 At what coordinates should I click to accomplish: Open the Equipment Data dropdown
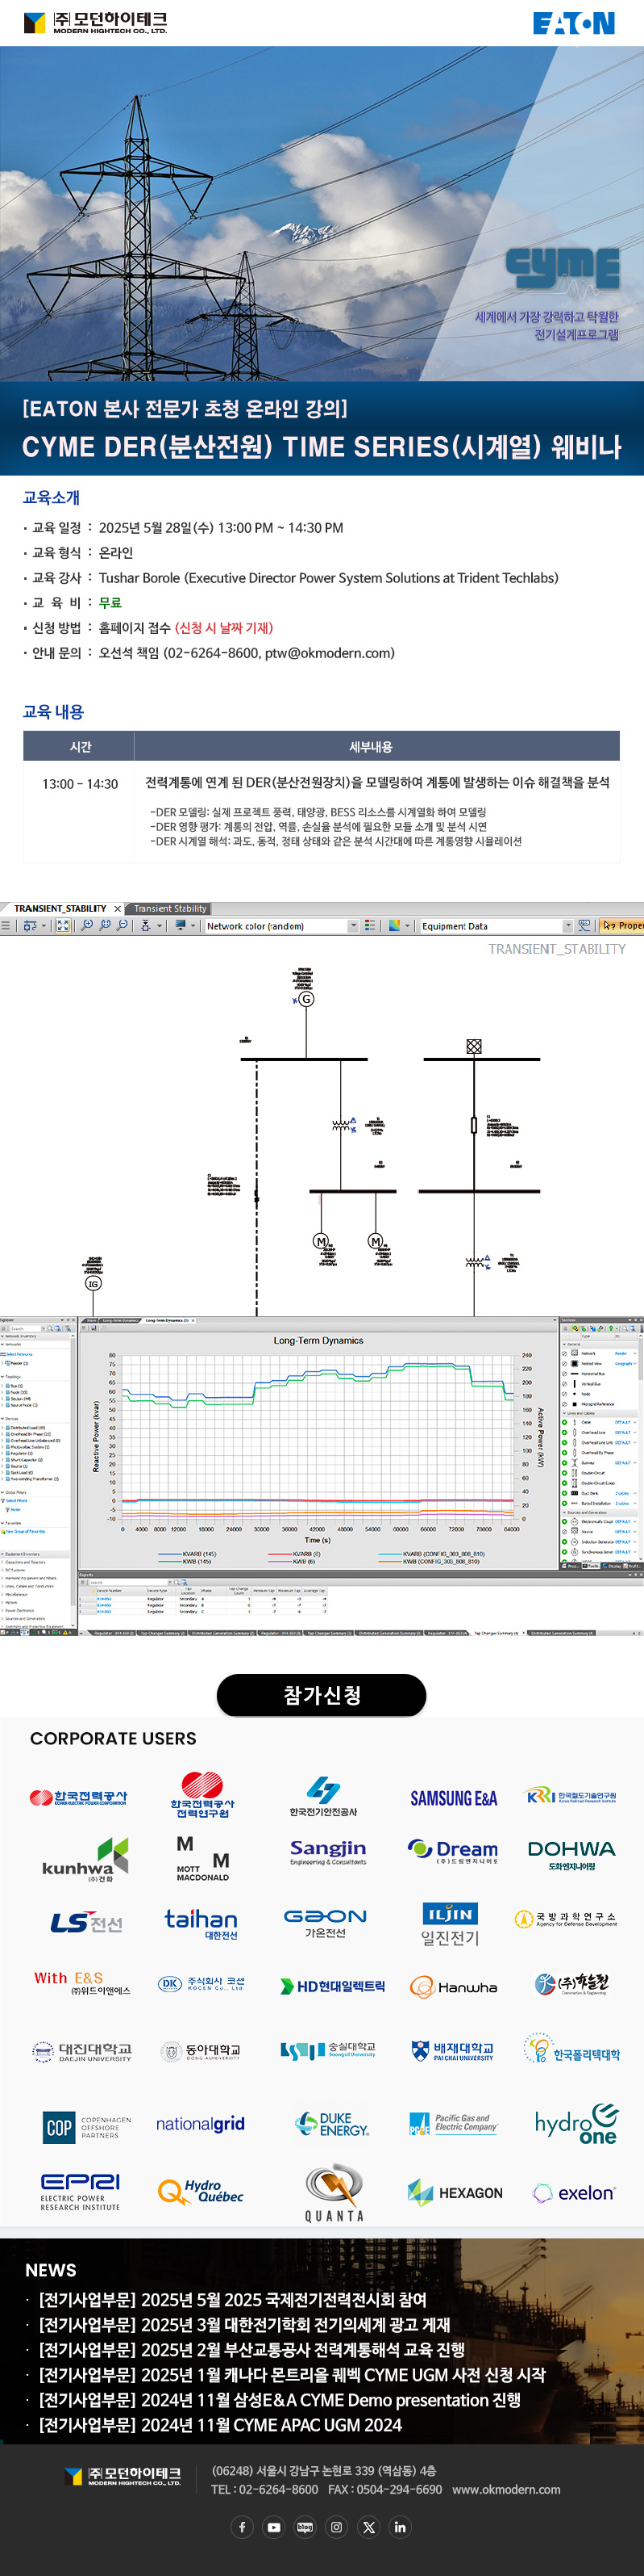(x=497, y=926)
